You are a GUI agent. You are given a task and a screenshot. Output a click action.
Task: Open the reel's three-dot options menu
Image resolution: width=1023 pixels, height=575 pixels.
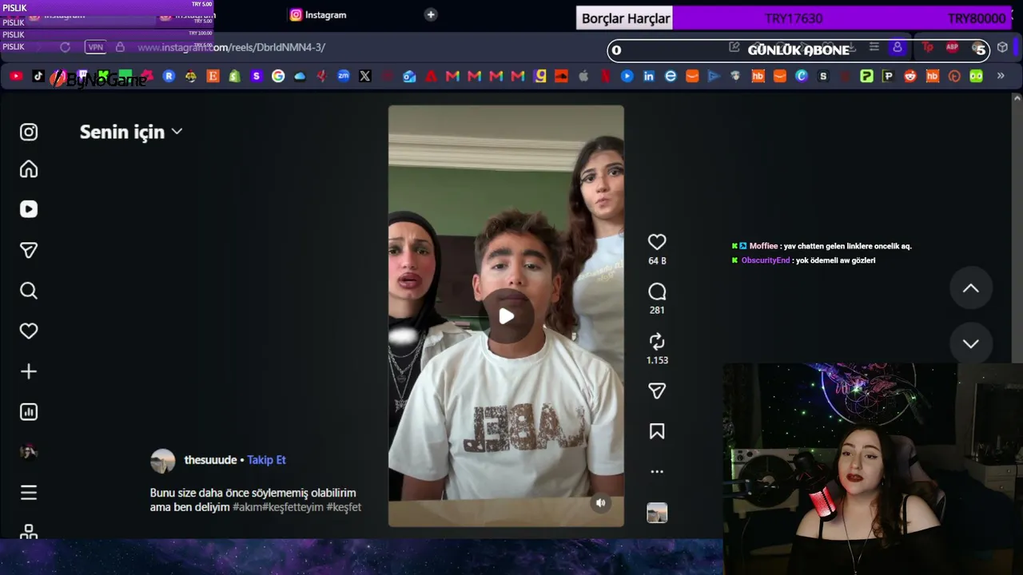tap(657, 472)
